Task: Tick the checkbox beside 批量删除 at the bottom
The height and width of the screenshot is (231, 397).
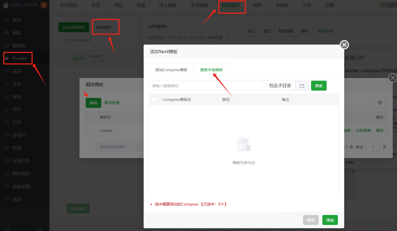Action: coord(61,208)
